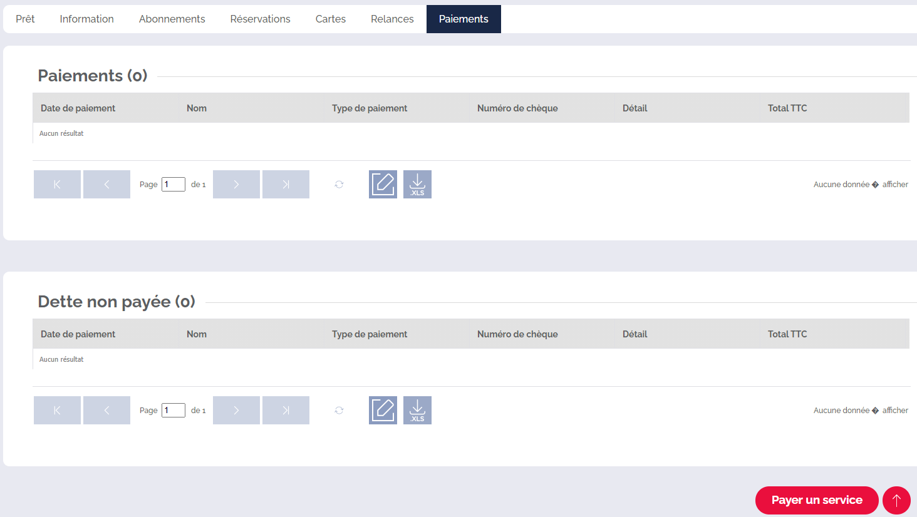Image resolution: width=917 pixels, height=517 pixels.
Task: Go to previous page in Paiements table
Action: click(x=106, y=184)
